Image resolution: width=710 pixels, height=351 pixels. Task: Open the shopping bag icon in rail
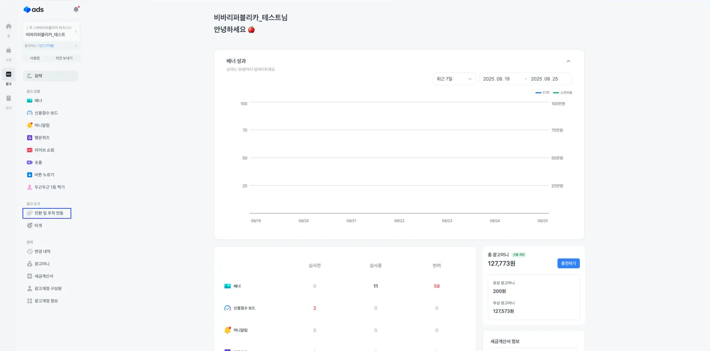click(8, 50)
